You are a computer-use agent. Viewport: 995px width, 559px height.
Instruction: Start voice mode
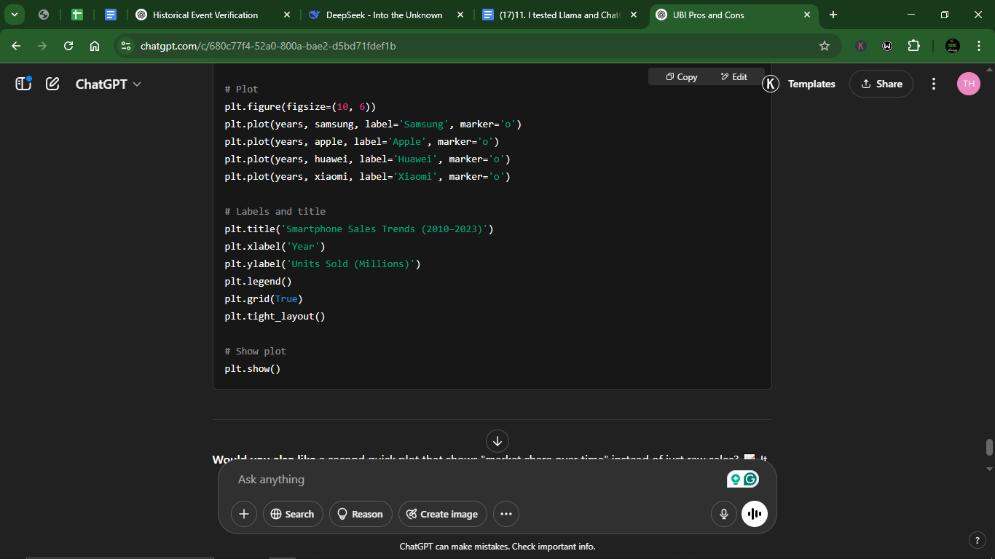pyautogui.click(x=755, y=514)
